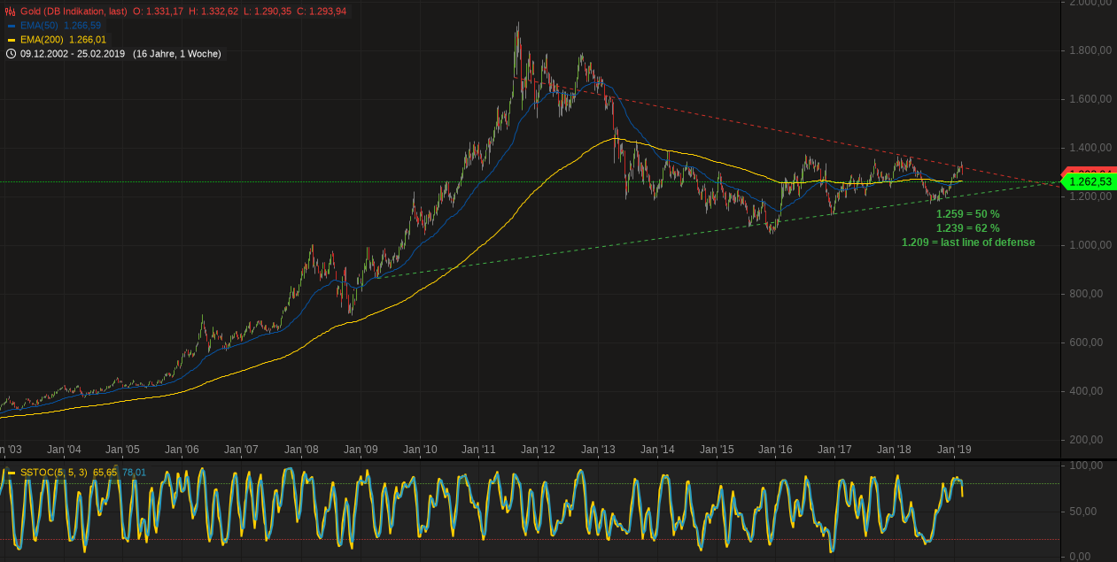Click the stochastic value '65,65'
Screen dimensions: 1117x562
tap(105, 473)
